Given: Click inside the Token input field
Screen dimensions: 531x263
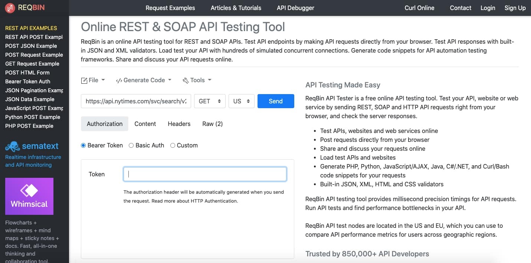Looking at the screenshot, I should click(x=204, y=174).
